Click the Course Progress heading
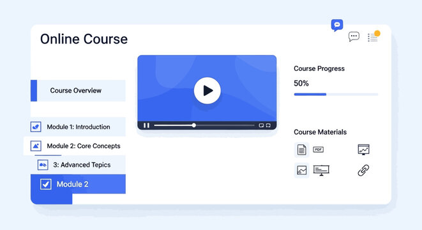This screenshot has width=422, height=230. point(319,68)
